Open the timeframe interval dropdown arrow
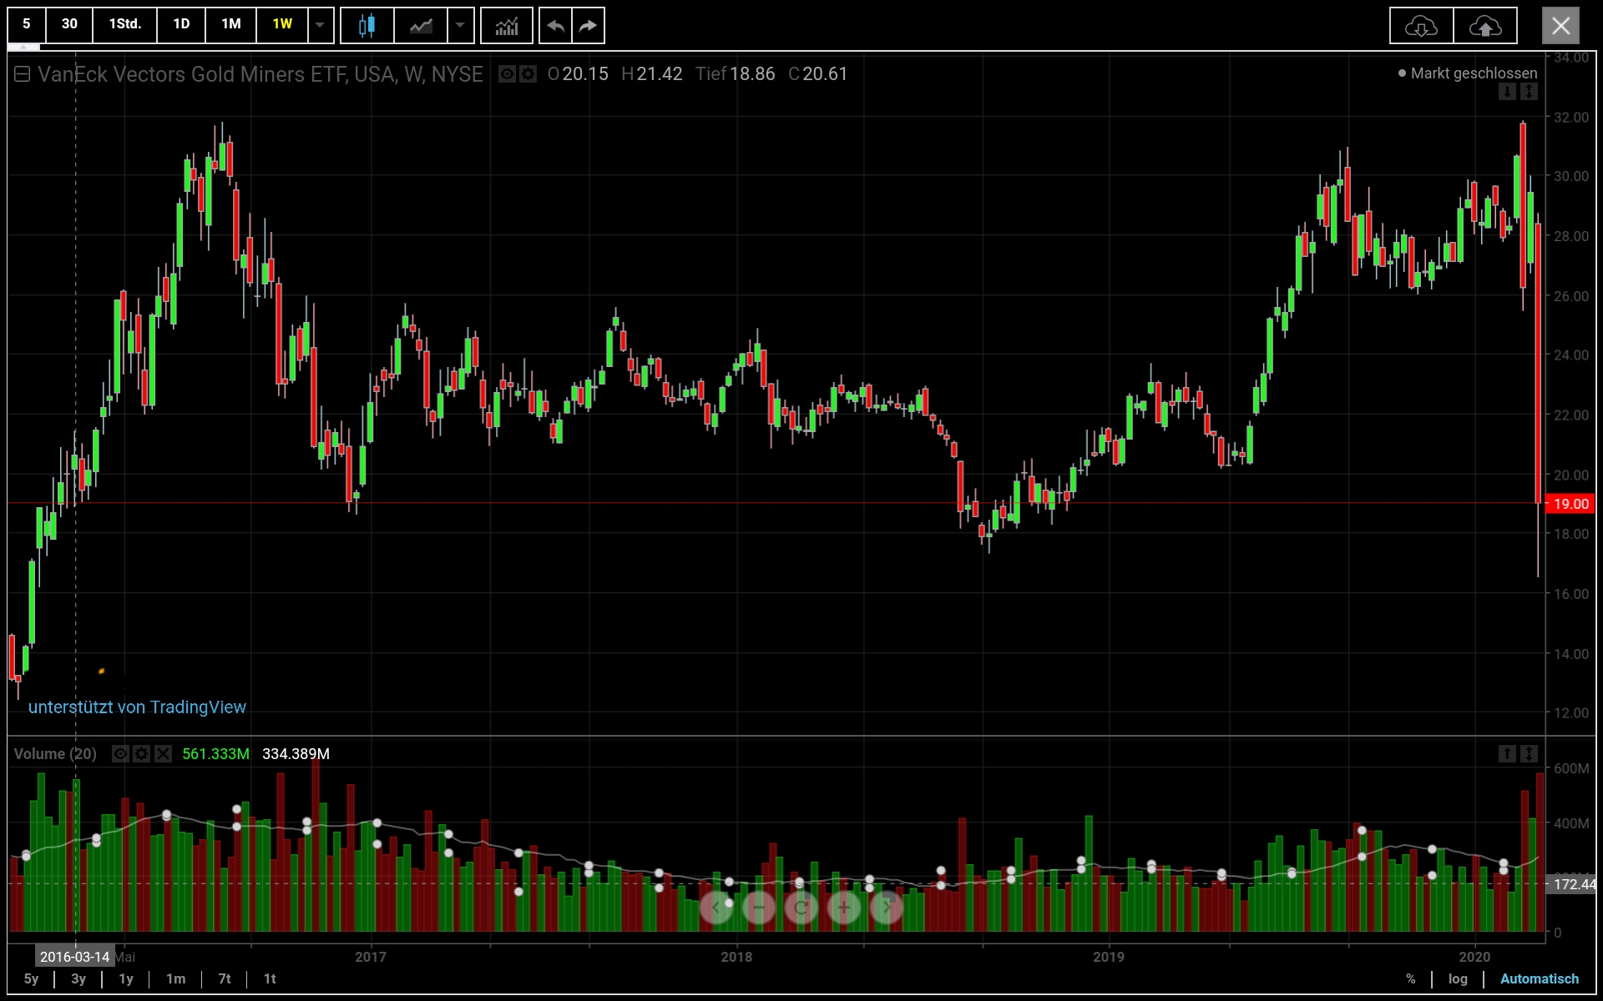1603x1001 pixels. [320, 25]
